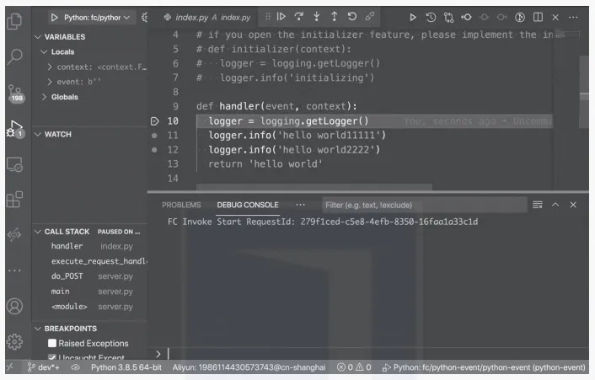
Task: Click the Aliyun account status bar entry
Action: pyautogui.click(x=249, y=367)
